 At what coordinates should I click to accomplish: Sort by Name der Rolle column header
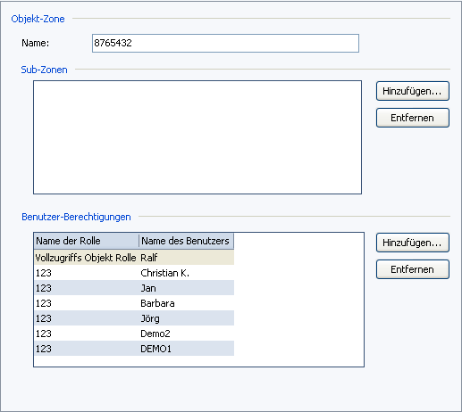click(x=87, y=241)
